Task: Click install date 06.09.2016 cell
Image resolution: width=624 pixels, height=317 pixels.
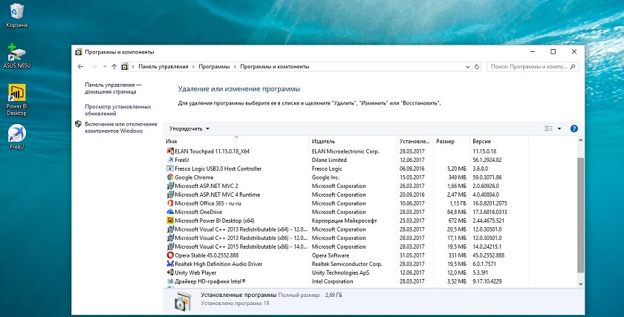Action: point(412,169)
